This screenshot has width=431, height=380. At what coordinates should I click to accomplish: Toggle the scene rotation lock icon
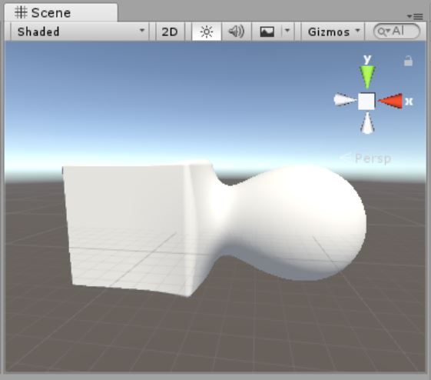click(x=408, y=61)
